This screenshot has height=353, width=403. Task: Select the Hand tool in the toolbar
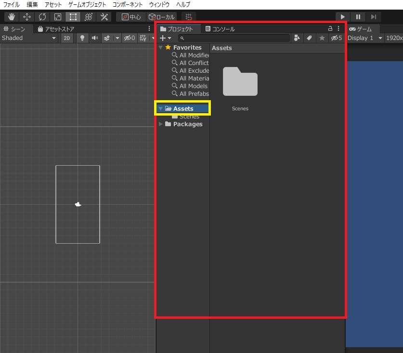click(12, 17)
